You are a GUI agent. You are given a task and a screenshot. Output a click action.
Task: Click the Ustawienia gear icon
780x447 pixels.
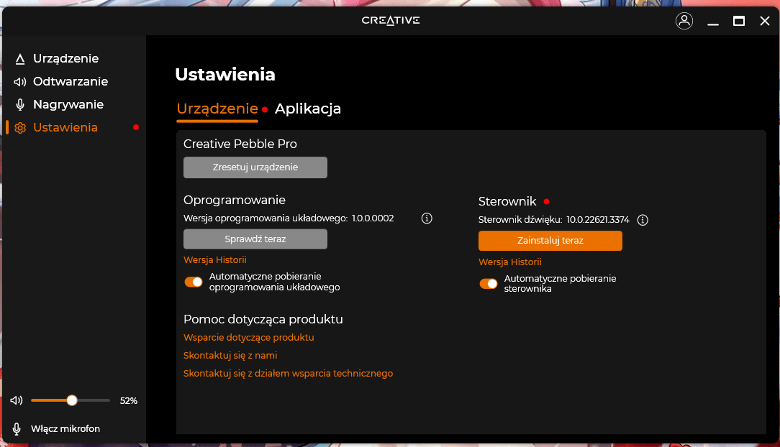click(20, 127)
